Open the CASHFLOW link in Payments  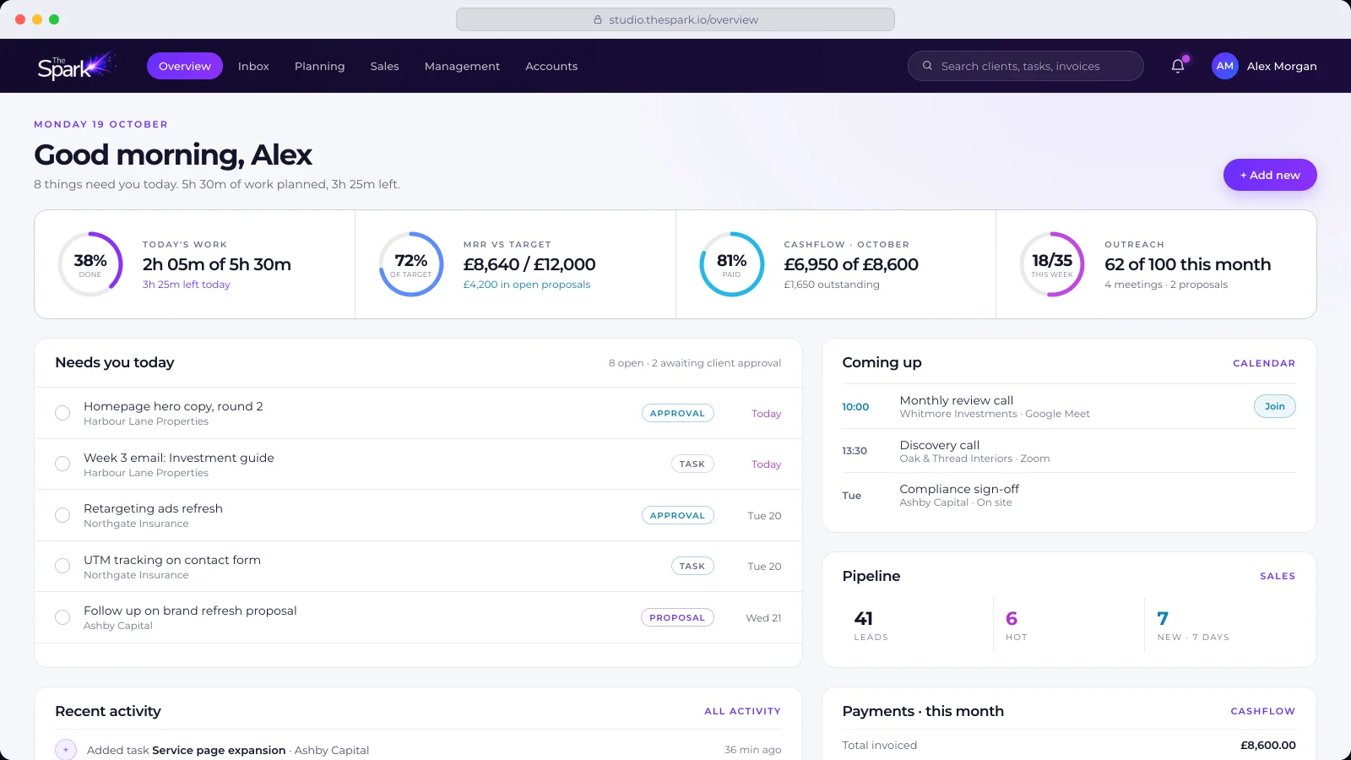click(x=1262, y=711)
